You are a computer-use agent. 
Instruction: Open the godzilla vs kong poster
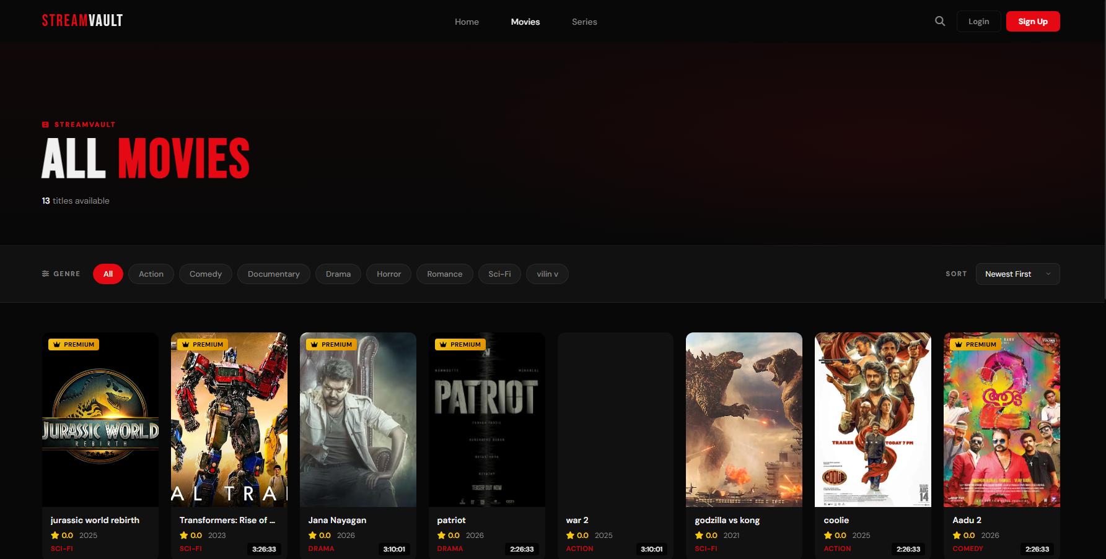[744, 420]
